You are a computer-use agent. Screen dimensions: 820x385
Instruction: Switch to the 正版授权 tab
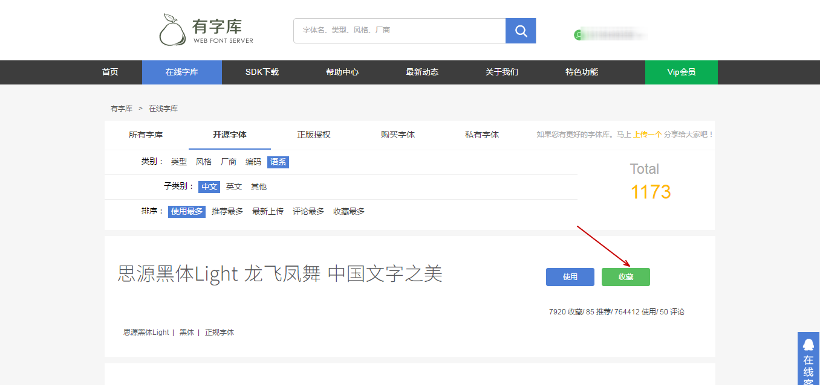pos(313,135)
